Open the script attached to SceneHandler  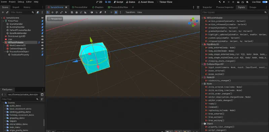[42, 24]
